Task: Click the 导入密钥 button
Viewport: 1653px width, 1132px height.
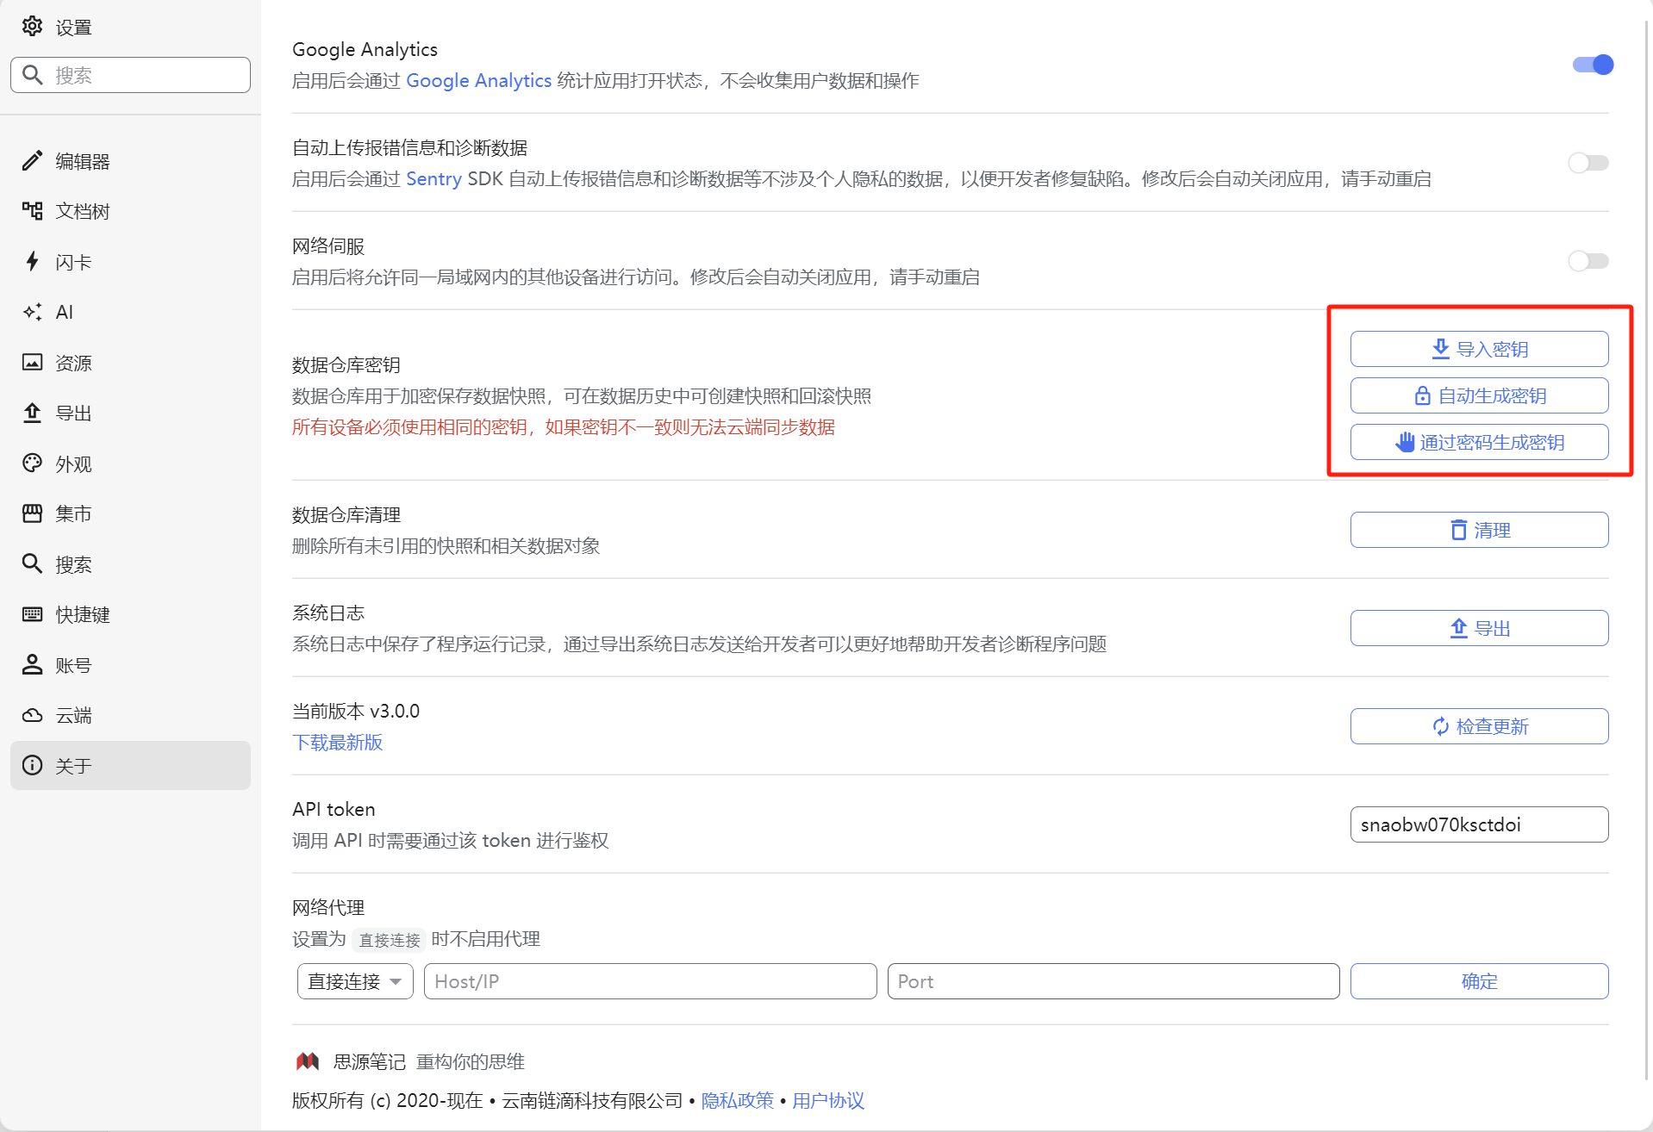Action: coord(1479,349)
